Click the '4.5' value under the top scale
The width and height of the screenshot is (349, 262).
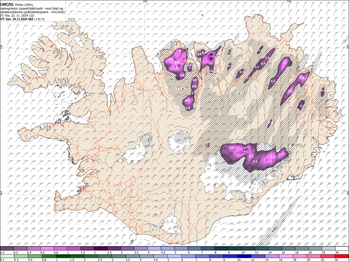click(x=163, y=252)
